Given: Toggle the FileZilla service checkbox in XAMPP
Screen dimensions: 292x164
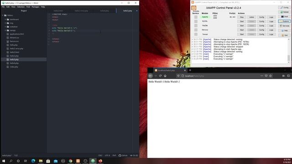Looking at the screenshot, I should coord(196,26).
